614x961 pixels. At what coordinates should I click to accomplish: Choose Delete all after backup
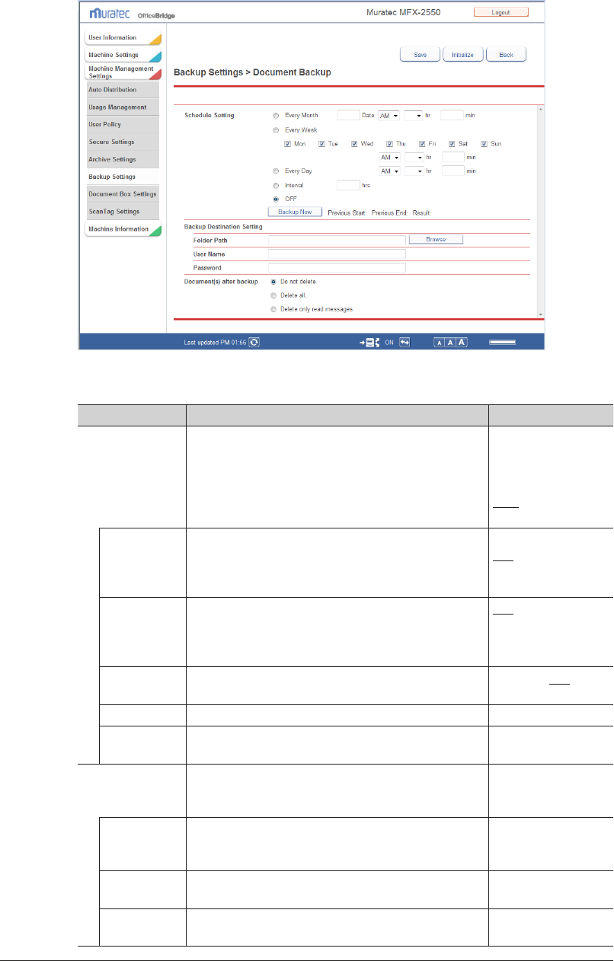[274, 295]
